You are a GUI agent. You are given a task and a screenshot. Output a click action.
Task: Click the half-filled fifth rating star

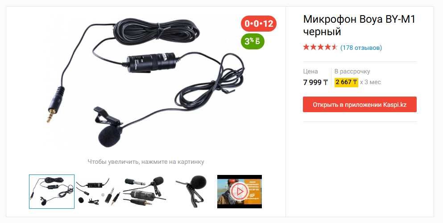coord(335,47)
